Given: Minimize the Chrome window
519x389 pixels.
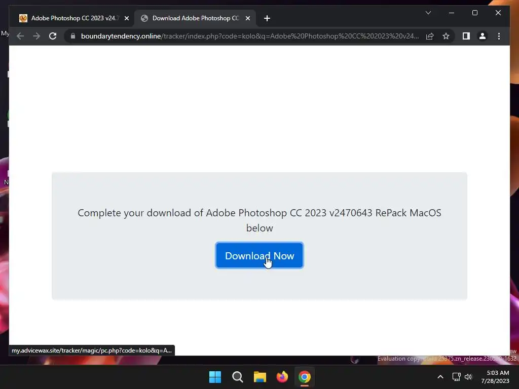Looking at the screenshot, I should coord(452,13).
